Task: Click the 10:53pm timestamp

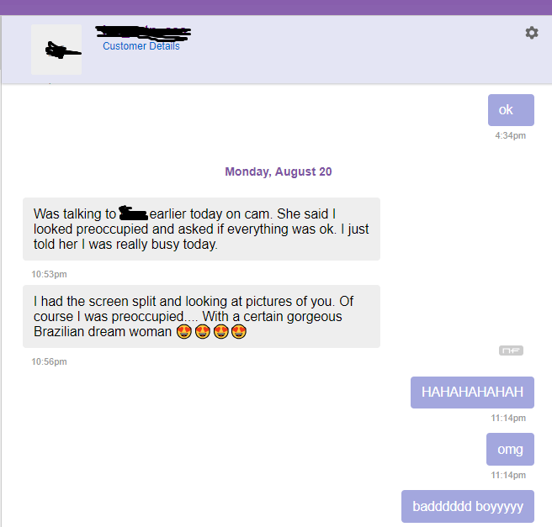Action: (49, 274)
